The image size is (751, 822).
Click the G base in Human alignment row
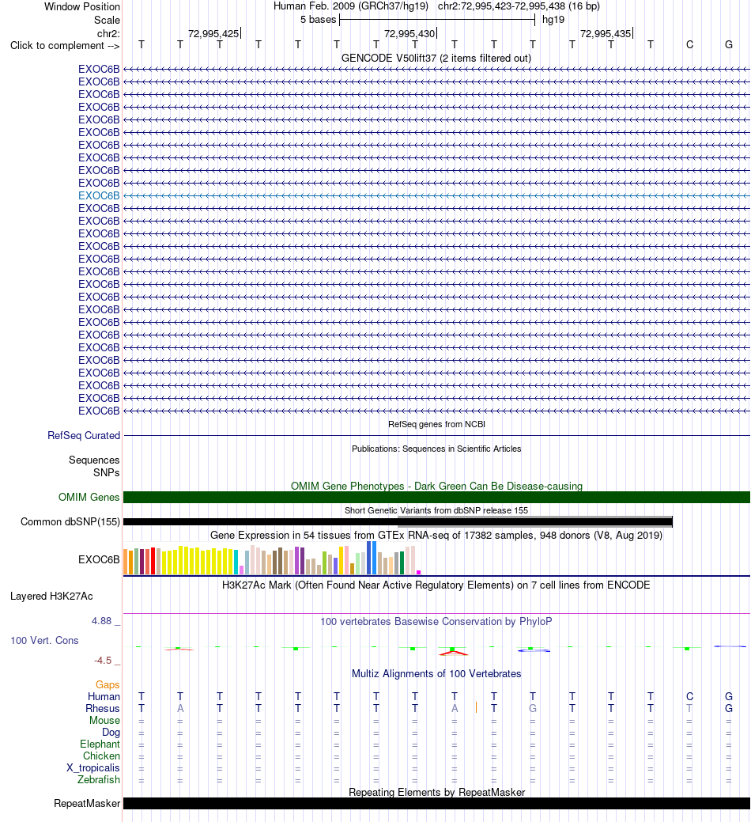click(x=729, y=697)
